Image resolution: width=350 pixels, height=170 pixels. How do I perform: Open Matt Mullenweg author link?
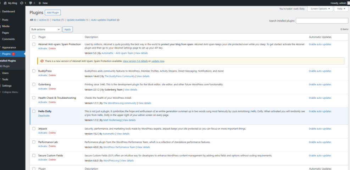pos(112,120)
